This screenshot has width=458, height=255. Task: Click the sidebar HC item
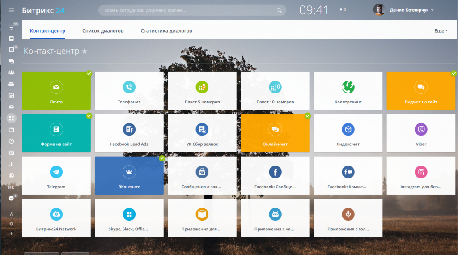[x=11, y=187]
